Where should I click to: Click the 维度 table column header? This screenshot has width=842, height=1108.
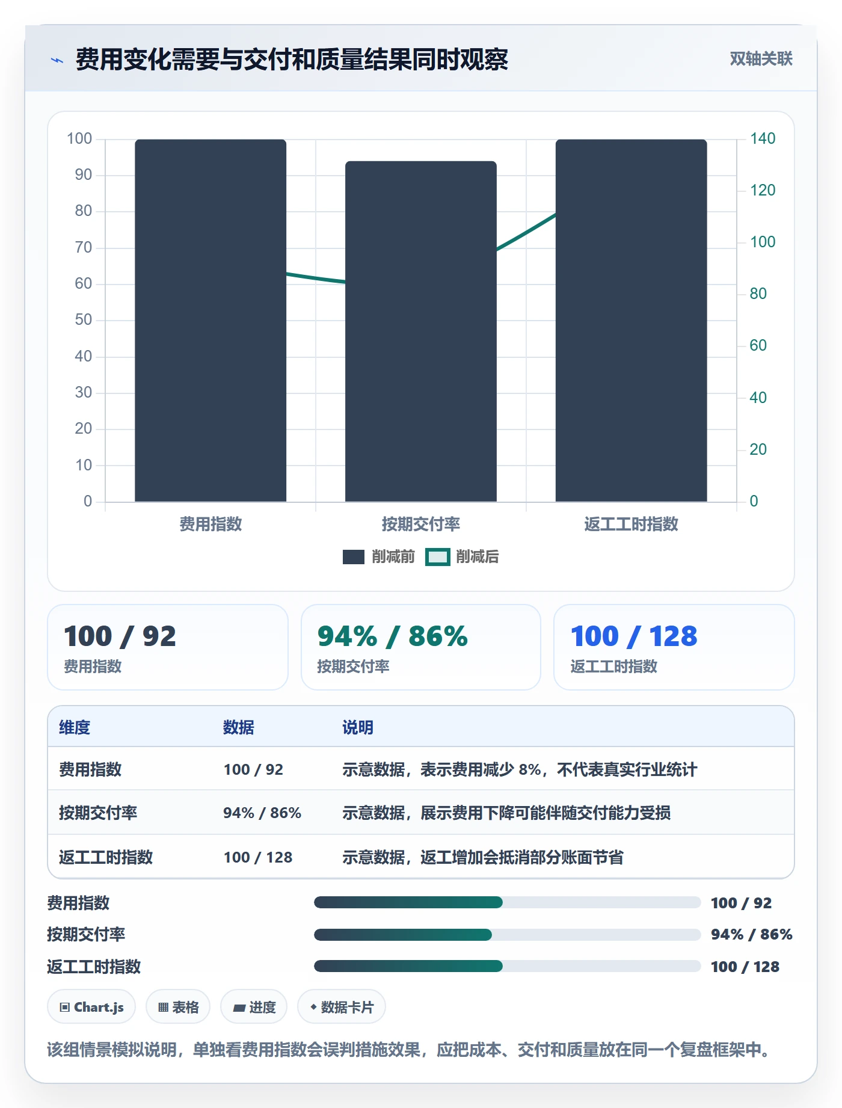[75, 727]
